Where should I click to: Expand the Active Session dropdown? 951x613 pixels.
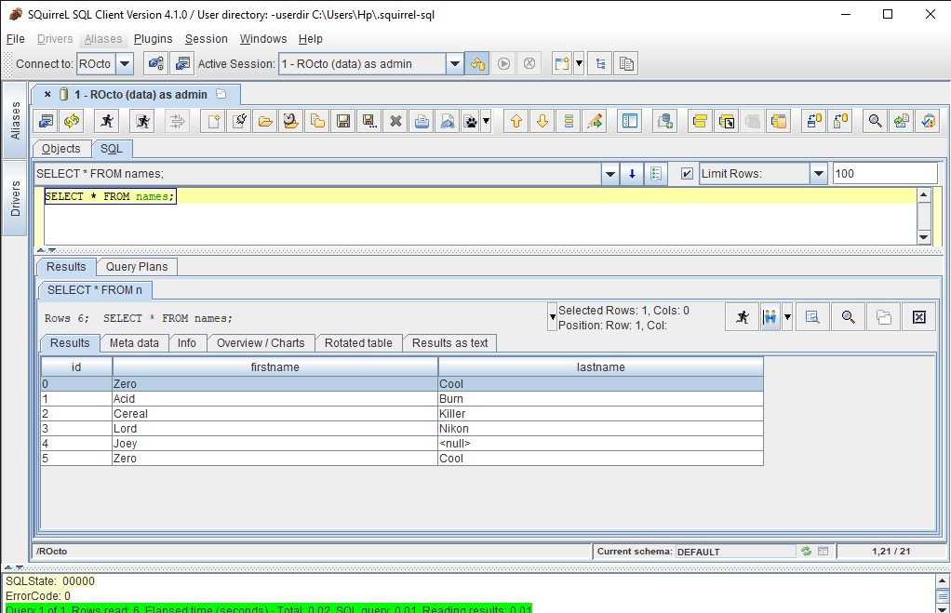click(454, 64)
